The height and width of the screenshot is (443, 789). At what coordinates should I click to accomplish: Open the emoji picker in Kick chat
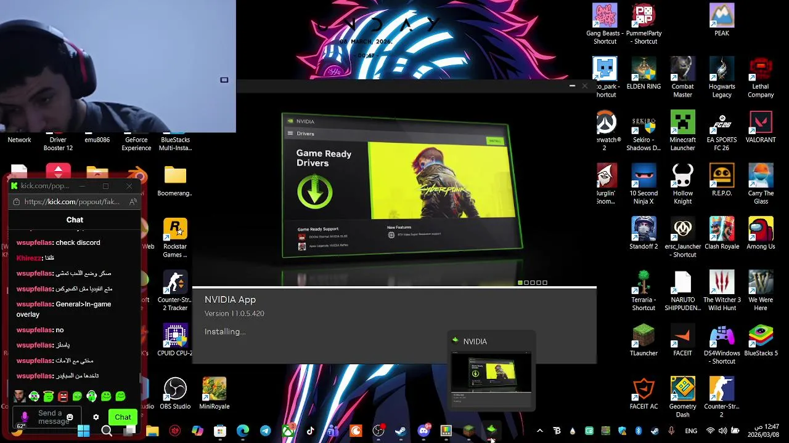tap(70, 417)
